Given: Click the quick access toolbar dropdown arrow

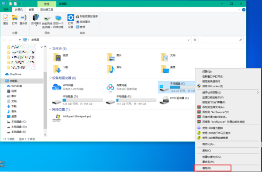Looking at the screenshot, I should tap(19, 3).
